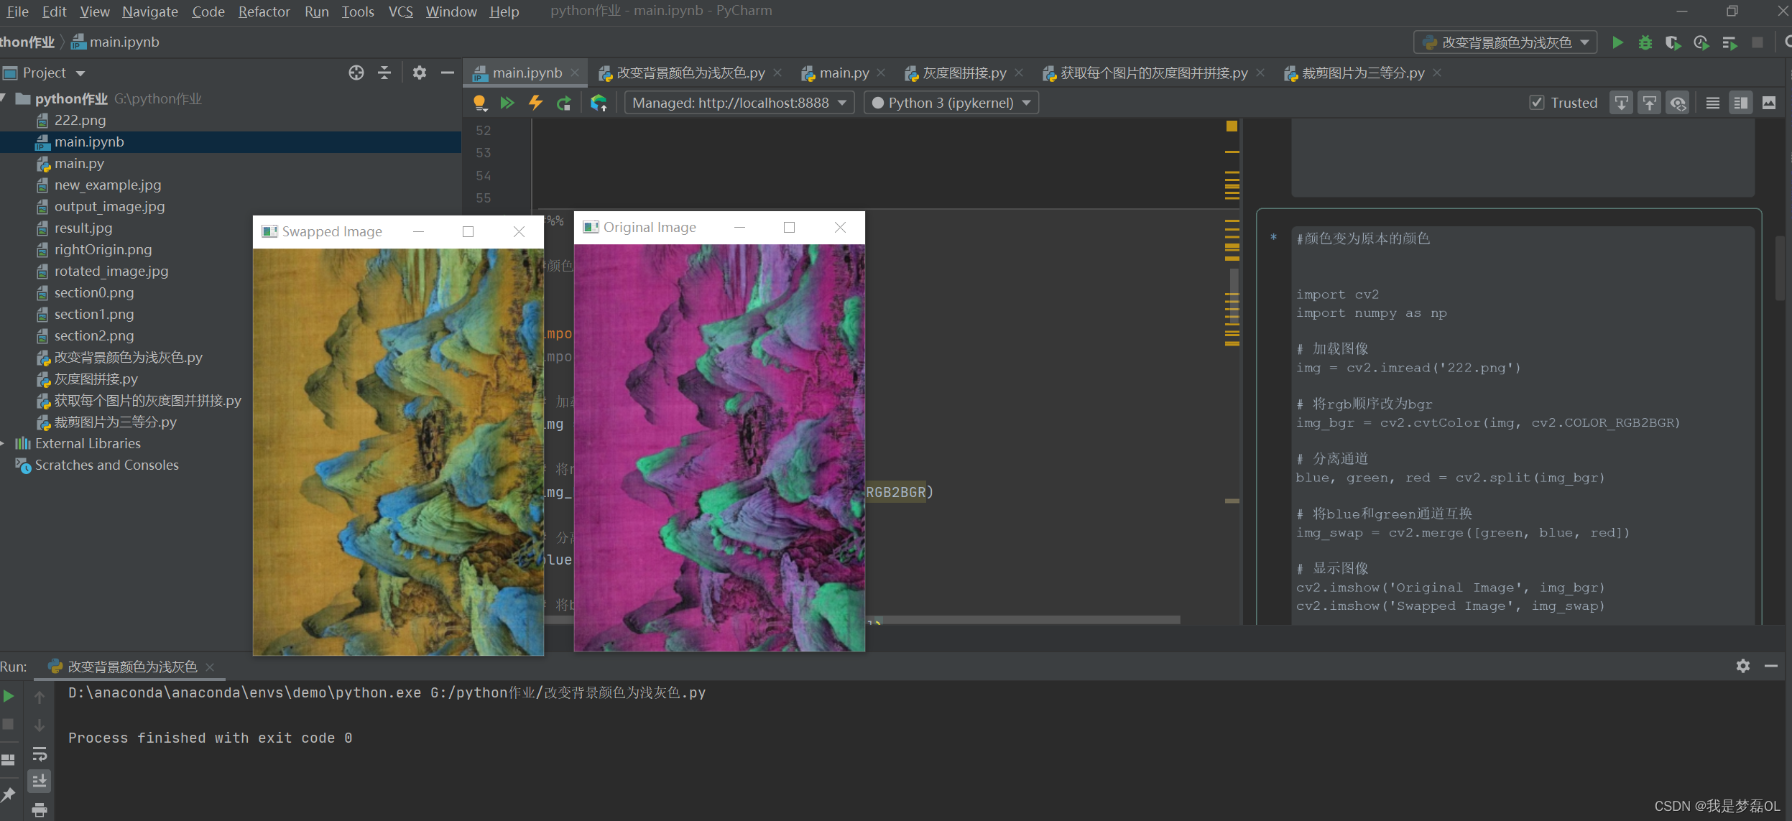Hide the Project panel with minus icon
1792x821 pixels.
tap(447, 73)
